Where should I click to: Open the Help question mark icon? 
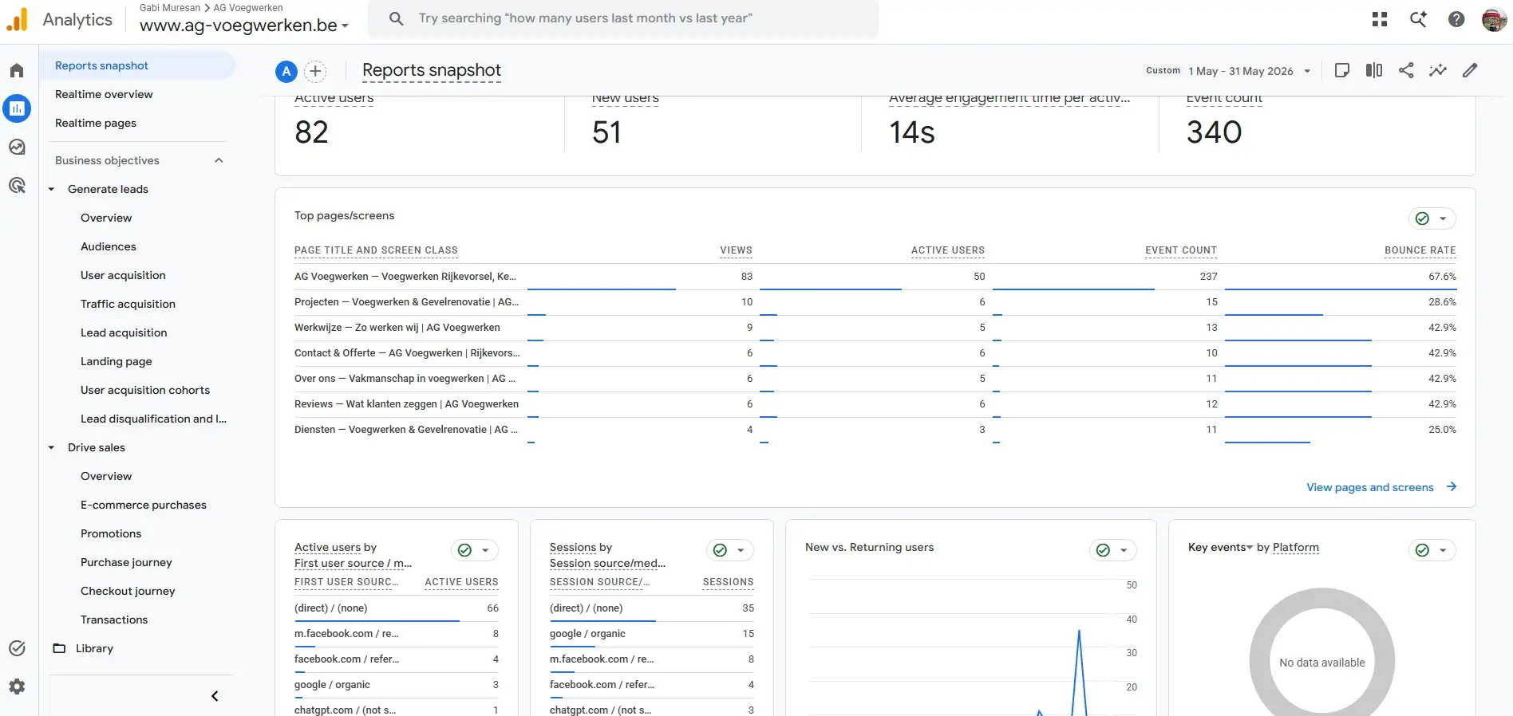click(x=1456, y=19)
